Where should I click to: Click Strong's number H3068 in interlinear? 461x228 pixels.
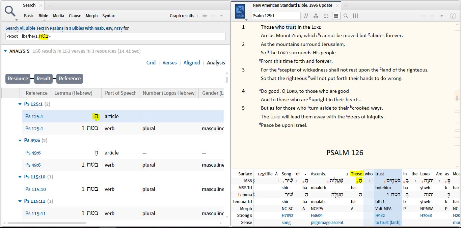pyautogui.click(x=426, y=216)
